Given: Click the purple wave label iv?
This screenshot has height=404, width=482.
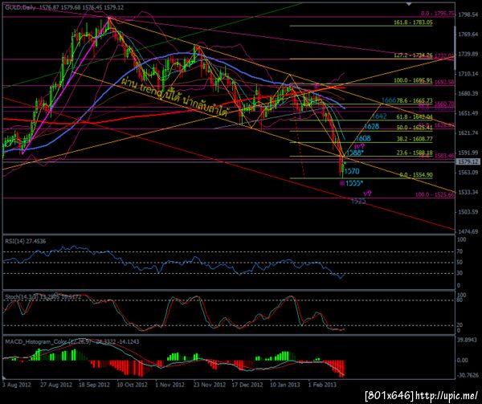Looking at the screenshot, I should 359,146.
